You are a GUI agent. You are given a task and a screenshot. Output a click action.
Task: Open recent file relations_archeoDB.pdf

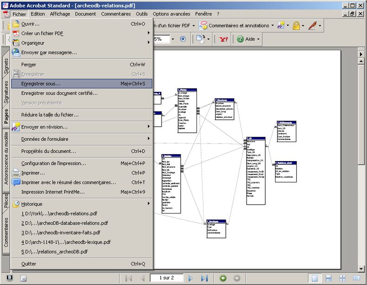pos(82,252)
